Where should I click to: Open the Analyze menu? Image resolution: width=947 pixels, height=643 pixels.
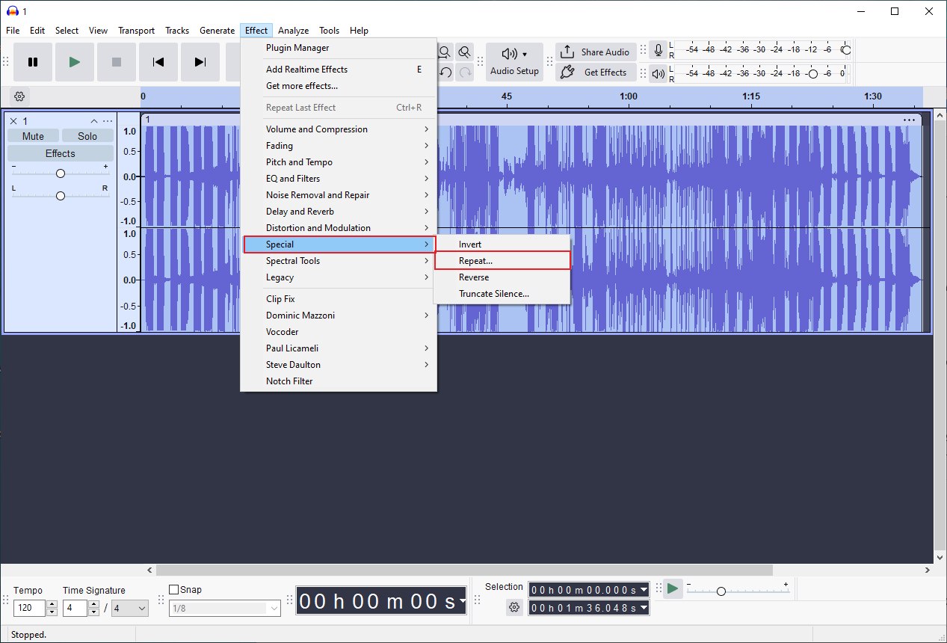[293, 30]
